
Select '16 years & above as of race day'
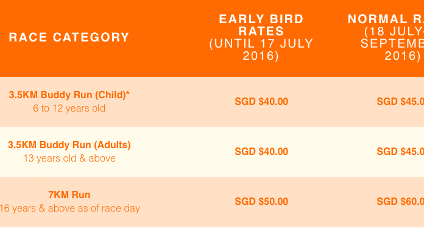(x=70, y=208)
